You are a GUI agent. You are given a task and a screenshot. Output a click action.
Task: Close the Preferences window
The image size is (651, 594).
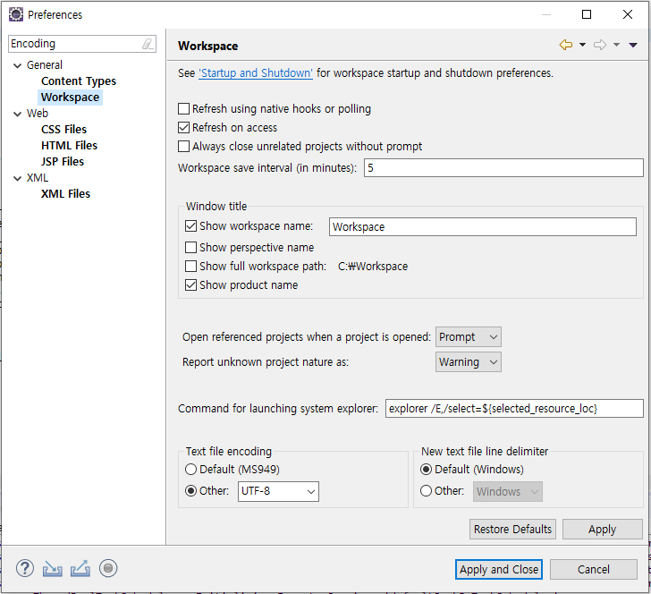[x=628, y=14]
